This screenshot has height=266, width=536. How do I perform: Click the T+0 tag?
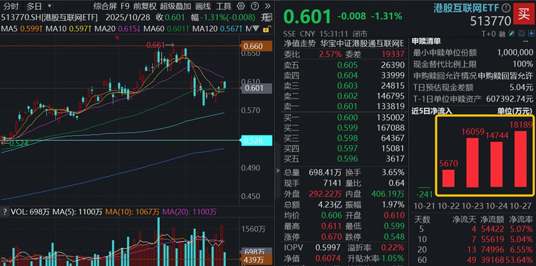pos(488,33)
